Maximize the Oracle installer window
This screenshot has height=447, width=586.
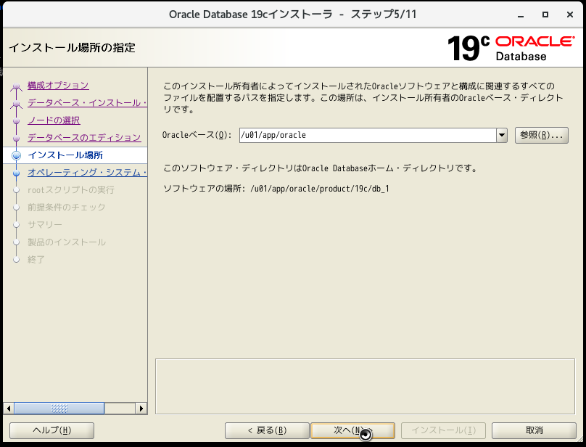pyautogui.click(x=545, y=15)
